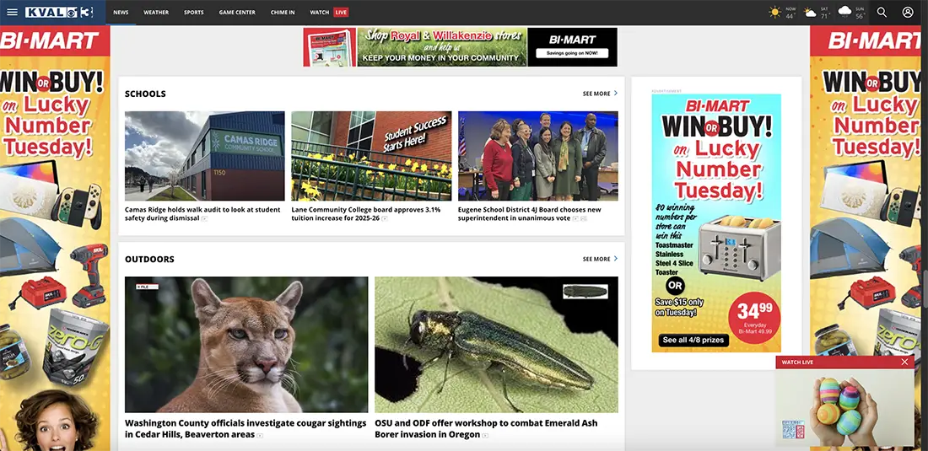Click the emerald ash borer beetle photo
928x451 pixels.
(496, 345)
